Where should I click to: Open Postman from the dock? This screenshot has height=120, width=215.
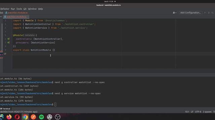(x=33, y=117)
